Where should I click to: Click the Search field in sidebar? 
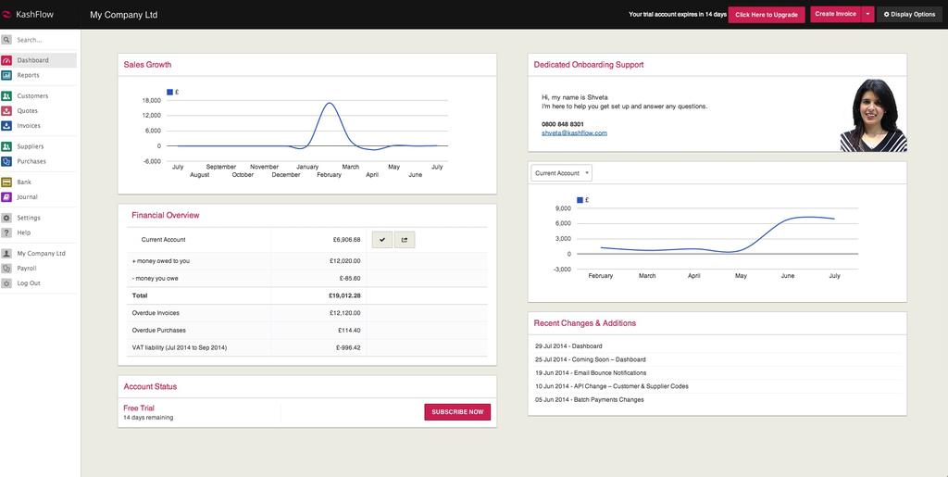tap(42, 40)
